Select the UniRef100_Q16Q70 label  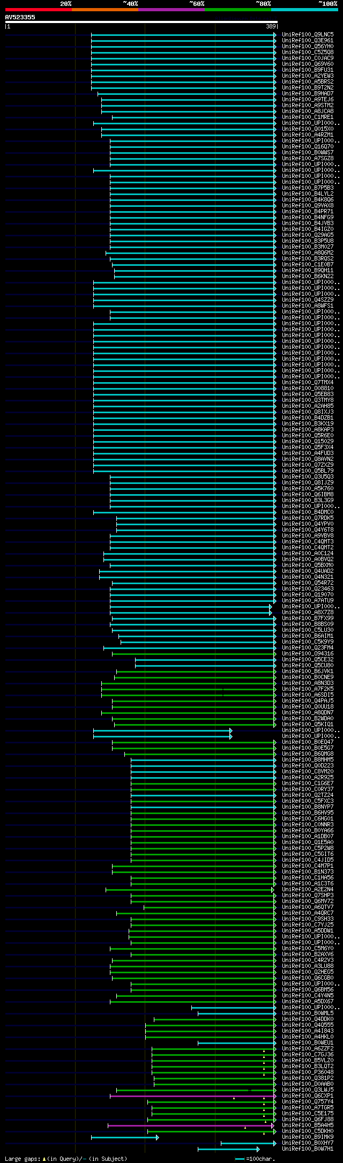click(x=308, y=147)
